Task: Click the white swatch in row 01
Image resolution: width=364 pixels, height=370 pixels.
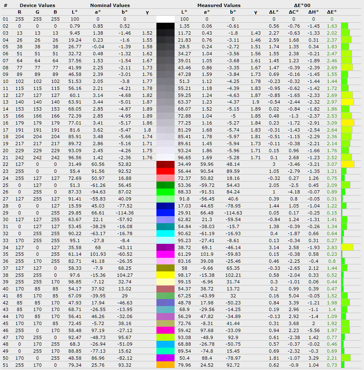Action: point(165,19)
